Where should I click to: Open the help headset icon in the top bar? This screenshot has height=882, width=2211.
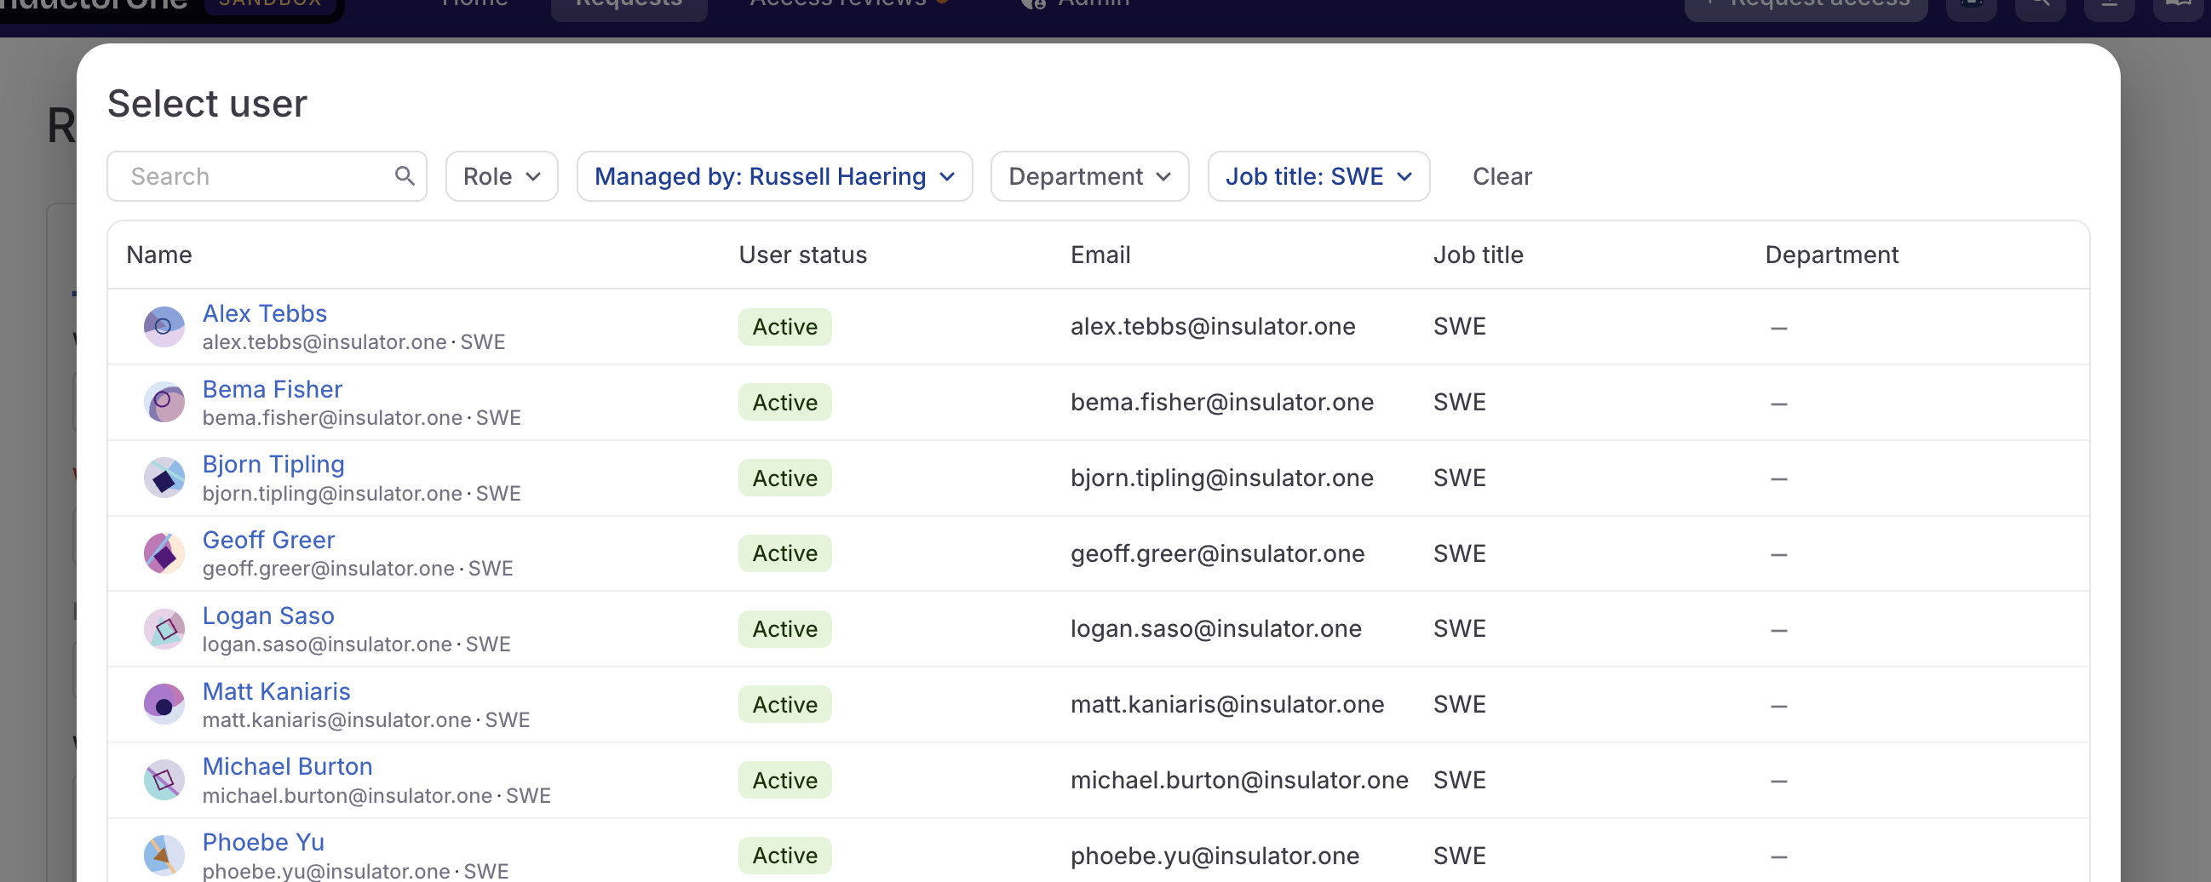point(1973,5)
